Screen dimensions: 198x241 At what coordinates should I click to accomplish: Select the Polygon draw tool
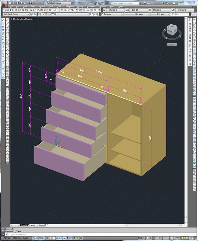[x=7, y=30]
